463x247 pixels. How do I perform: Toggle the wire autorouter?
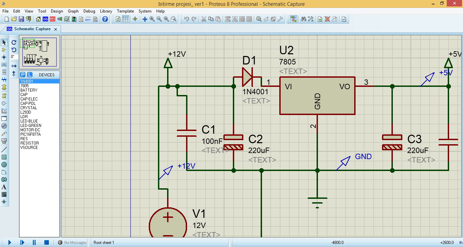293,19
